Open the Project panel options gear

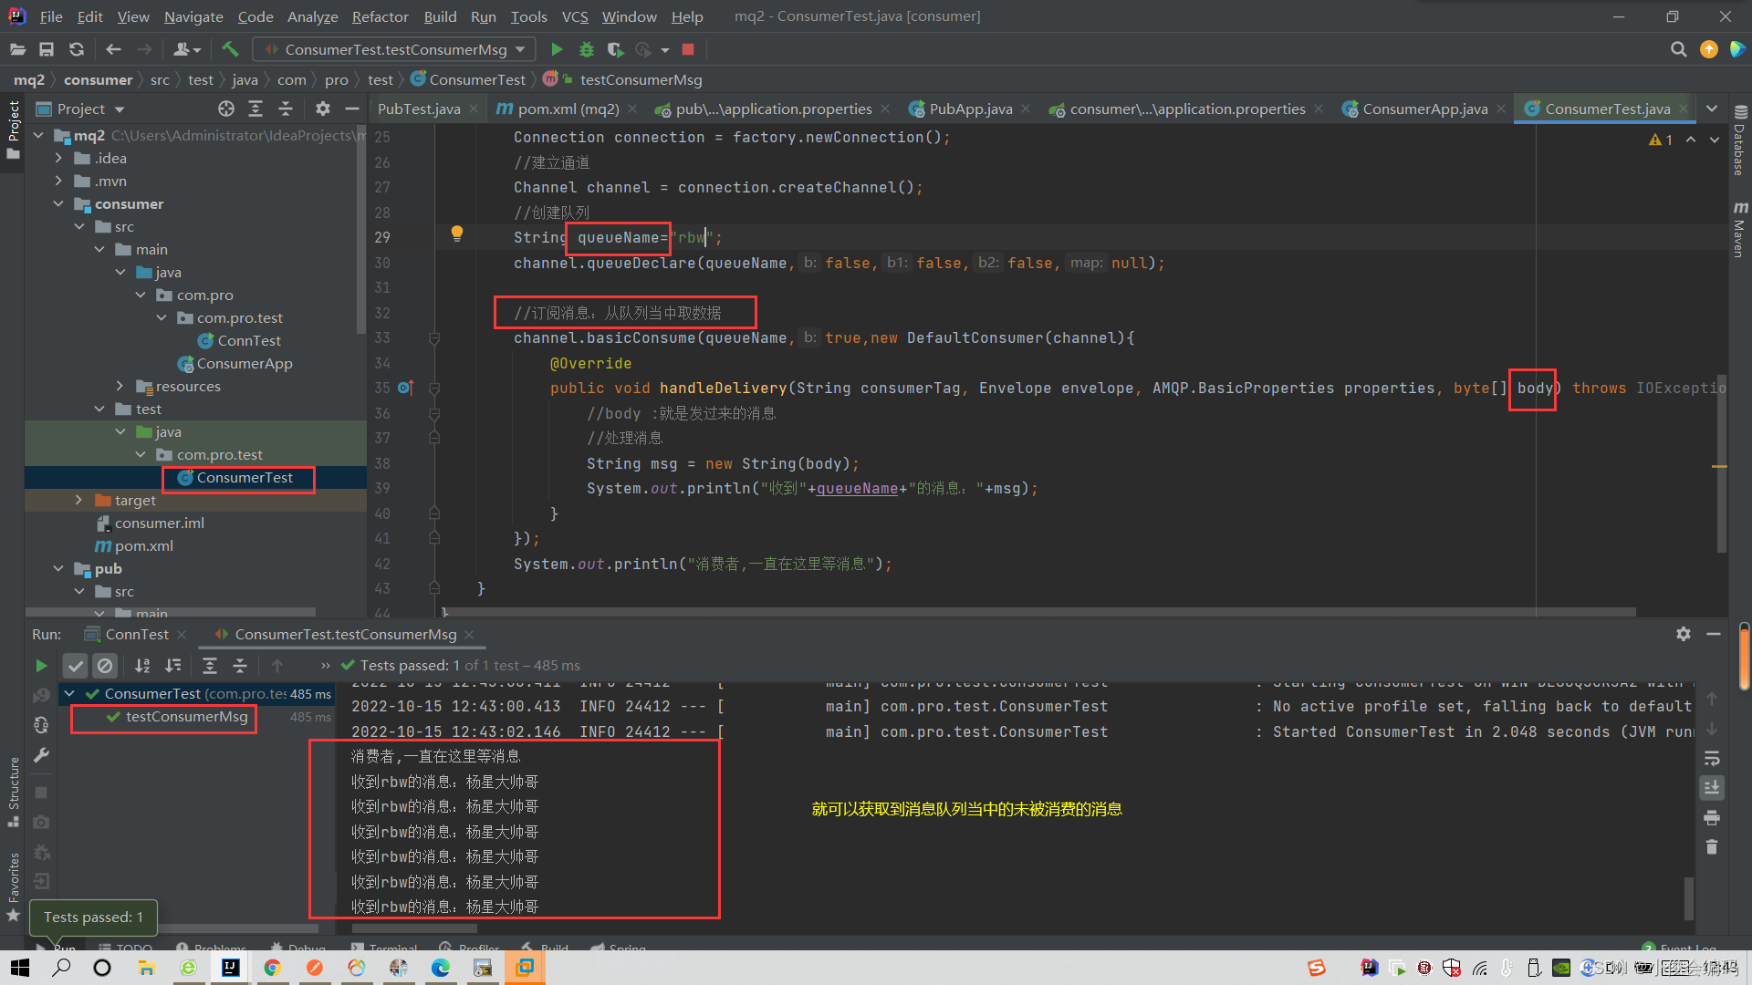point(322,109)
